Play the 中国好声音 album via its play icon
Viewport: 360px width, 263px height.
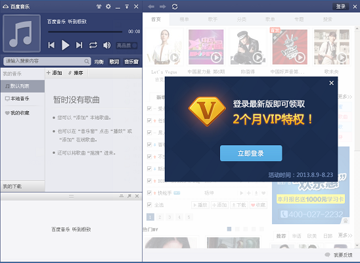tap(300, 57)
